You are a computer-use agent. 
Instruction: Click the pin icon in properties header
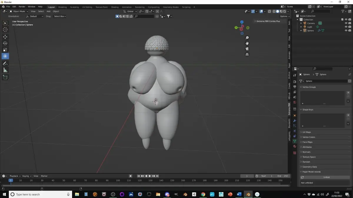[349, 75]
